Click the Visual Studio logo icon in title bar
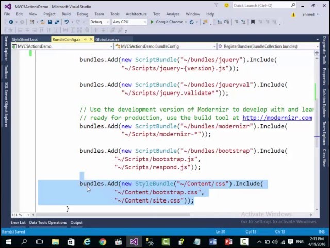The width and height of the screenshot is (330, 248). [8, 7]
